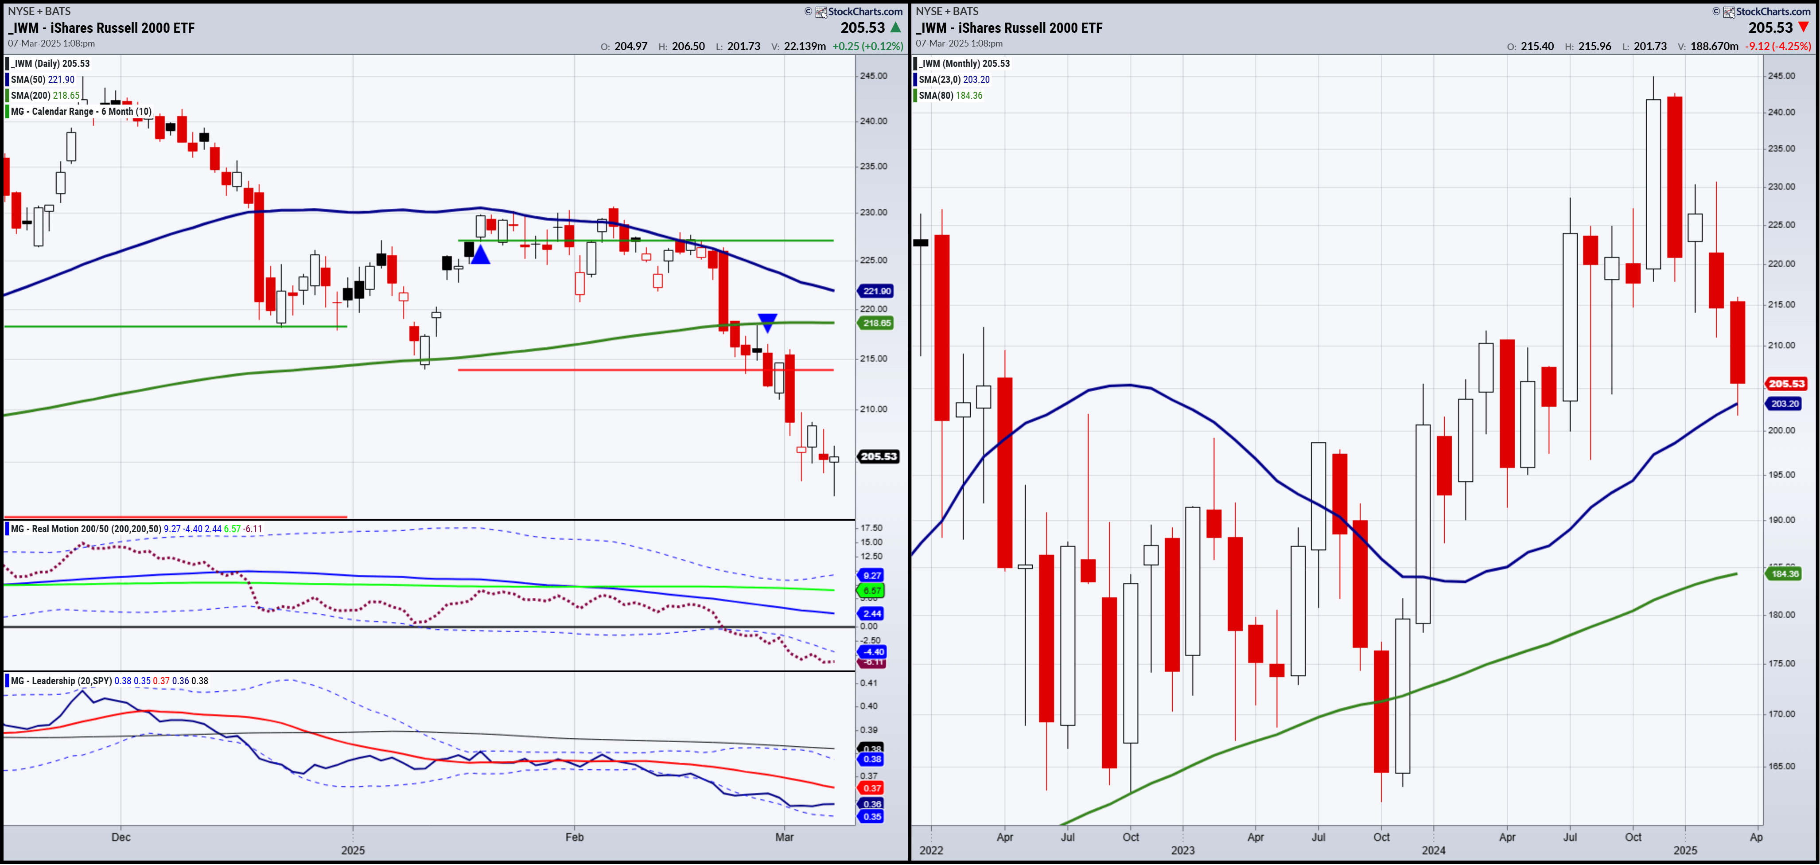Click the 221.90 blue price tag

coord(876,291)
